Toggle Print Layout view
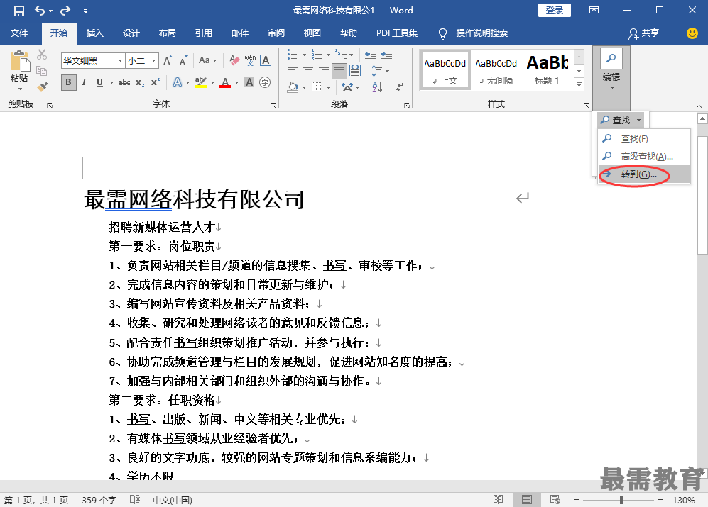Image resolution: width=708 pixels, height=507 pixels. pyautogui.click(x=526, y=499)
